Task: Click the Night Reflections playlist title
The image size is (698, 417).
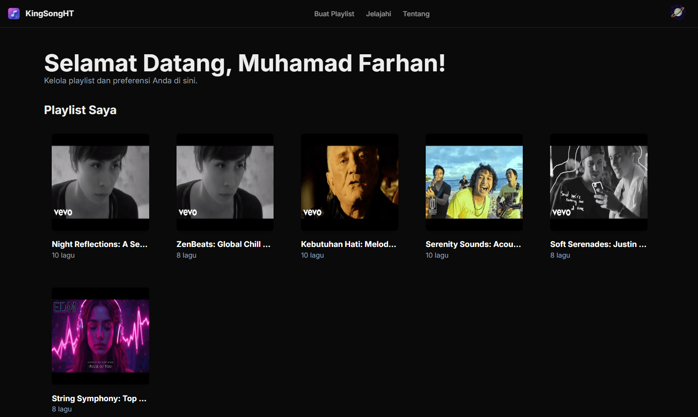Action: point(100,244)
